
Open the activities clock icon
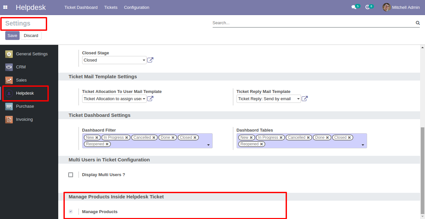367,7
